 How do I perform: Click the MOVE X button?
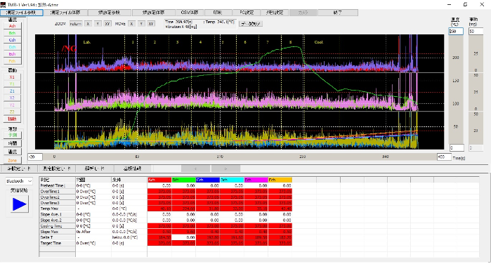tap(131, 24)
